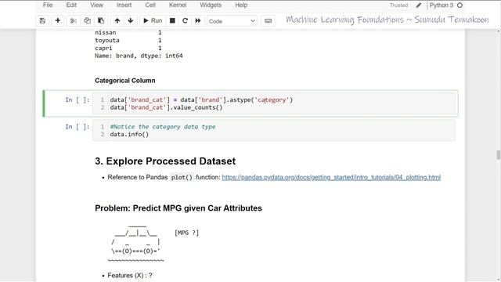This screenshot has width=501, height=282.
Task: Click the 'Name: brand, dtype: int64' output line
Action: (139, 56)
